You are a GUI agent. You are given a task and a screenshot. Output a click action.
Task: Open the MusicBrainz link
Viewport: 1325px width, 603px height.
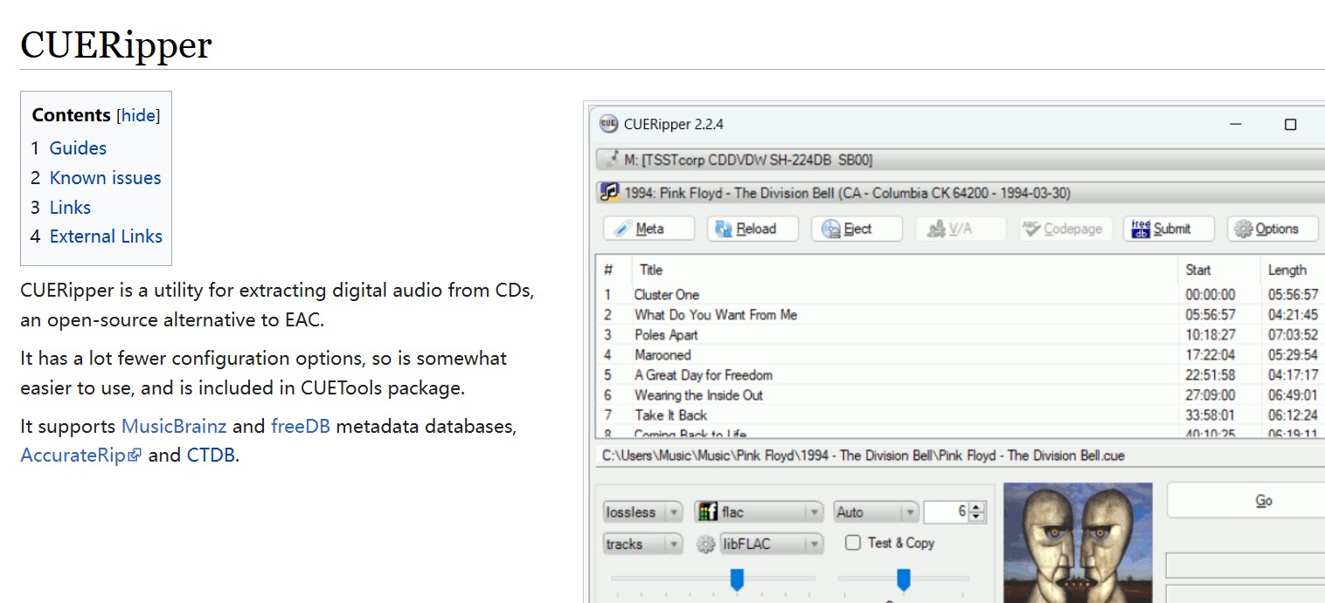174,427
